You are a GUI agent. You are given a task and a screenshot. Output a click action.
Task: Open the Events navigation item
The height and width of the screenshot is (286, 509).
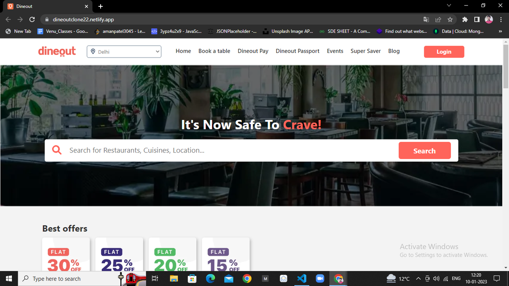pos(335,51)
